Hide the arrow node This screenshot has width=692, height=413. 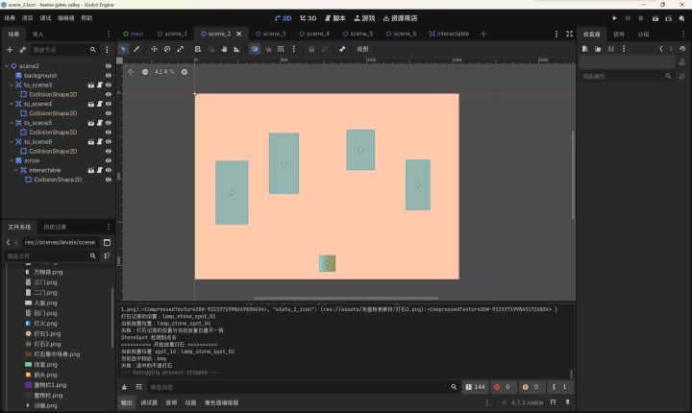[108, 160]
